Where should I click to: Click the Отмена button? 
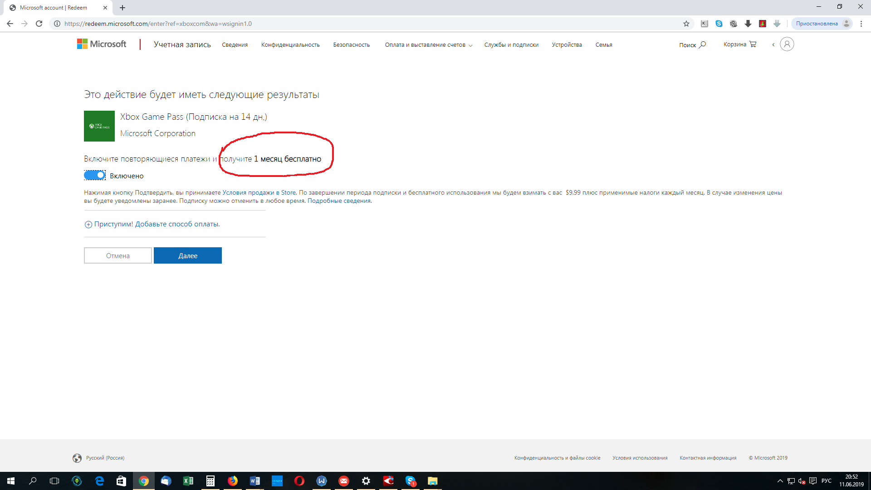(x=118, y=255)
